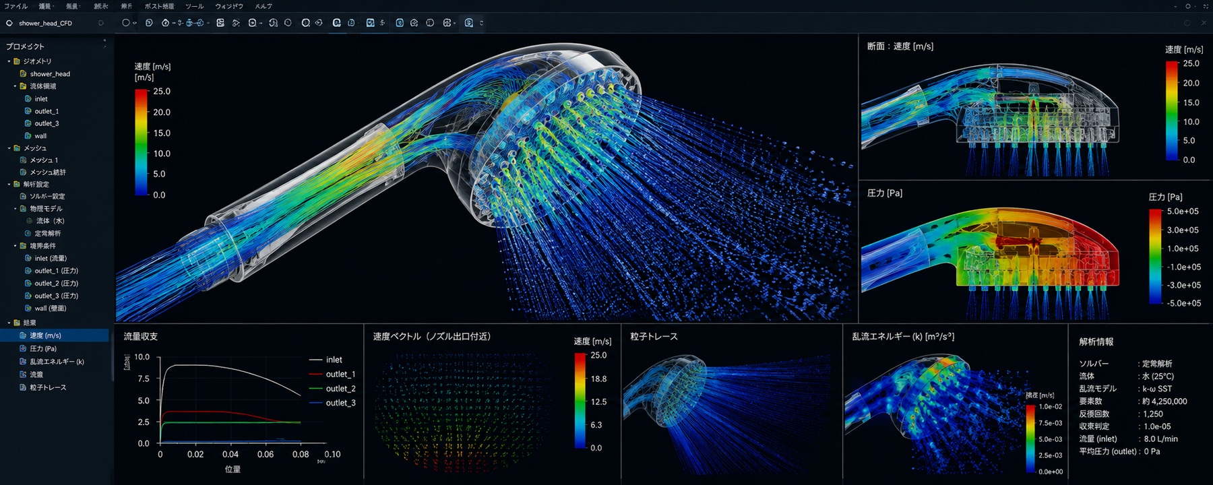This screenshot has width=1213, height=485.
Task: Collapse the 境界条件 tree node
Action: 15,246
